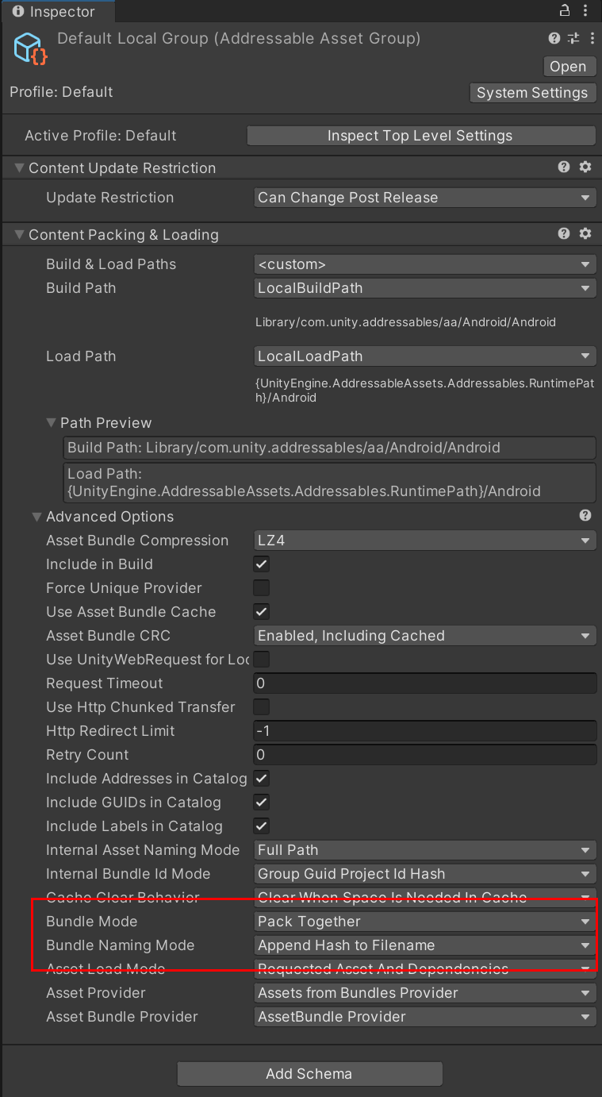Click the Load Path preview text box
The height and width of the screenshot is (1097, 602).
[x=329, y=483]
